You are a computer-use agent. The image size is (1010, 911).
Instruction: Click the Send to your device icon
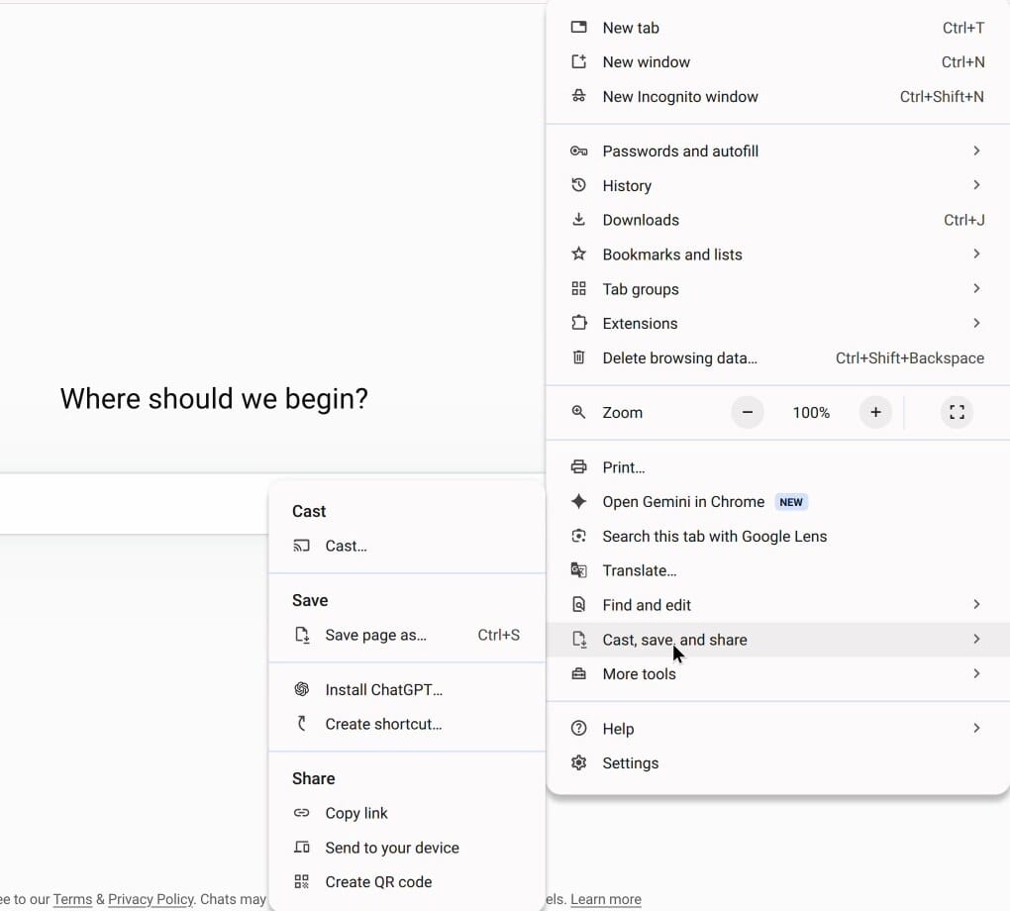click(x=301, y=847)
